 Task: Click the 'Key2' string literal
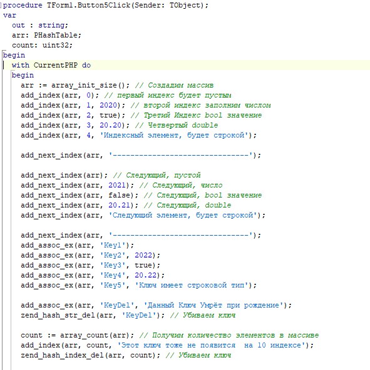(x=113, y=255)
